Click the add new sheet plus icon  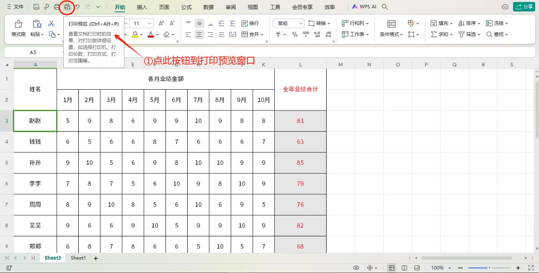96,258
